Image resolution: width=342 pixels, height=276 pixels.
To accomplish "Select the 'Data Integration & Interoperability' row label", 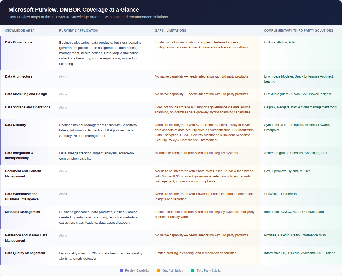I will click(19, 155).
